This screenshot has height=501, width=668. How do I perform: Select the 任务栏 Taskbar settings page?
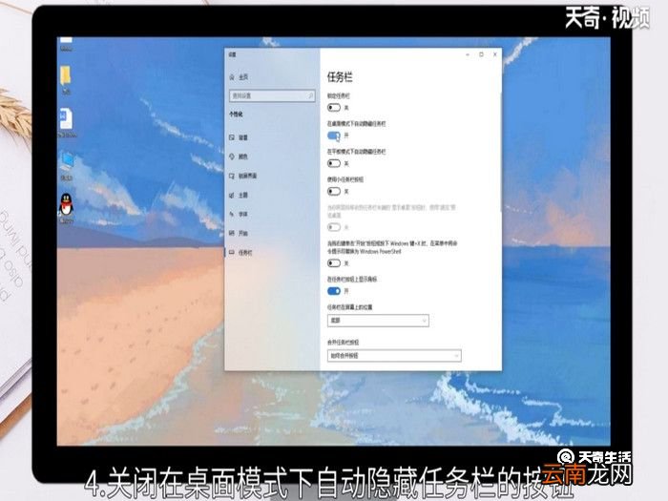tap(245, 253)
